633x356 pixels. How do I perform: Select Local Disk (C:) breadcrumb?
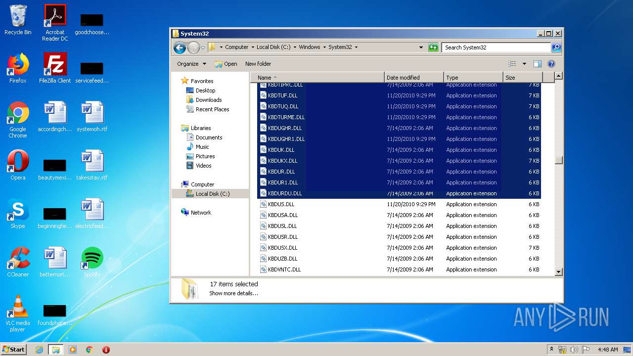point(273,47)
